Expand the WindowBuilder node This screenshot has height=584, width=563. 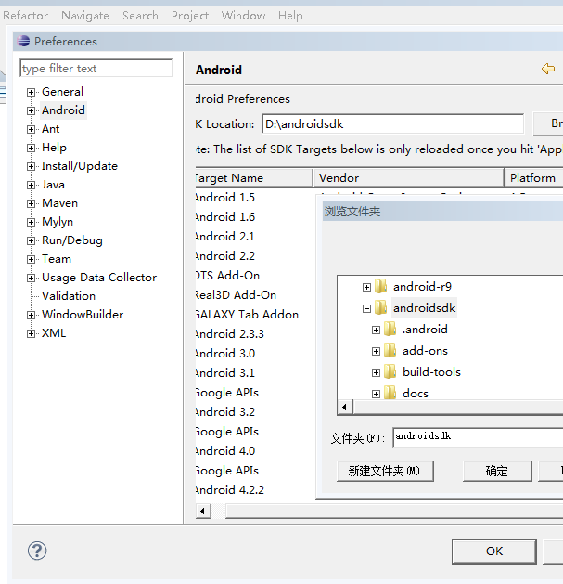pyautogui.click(x=31, y=315)
